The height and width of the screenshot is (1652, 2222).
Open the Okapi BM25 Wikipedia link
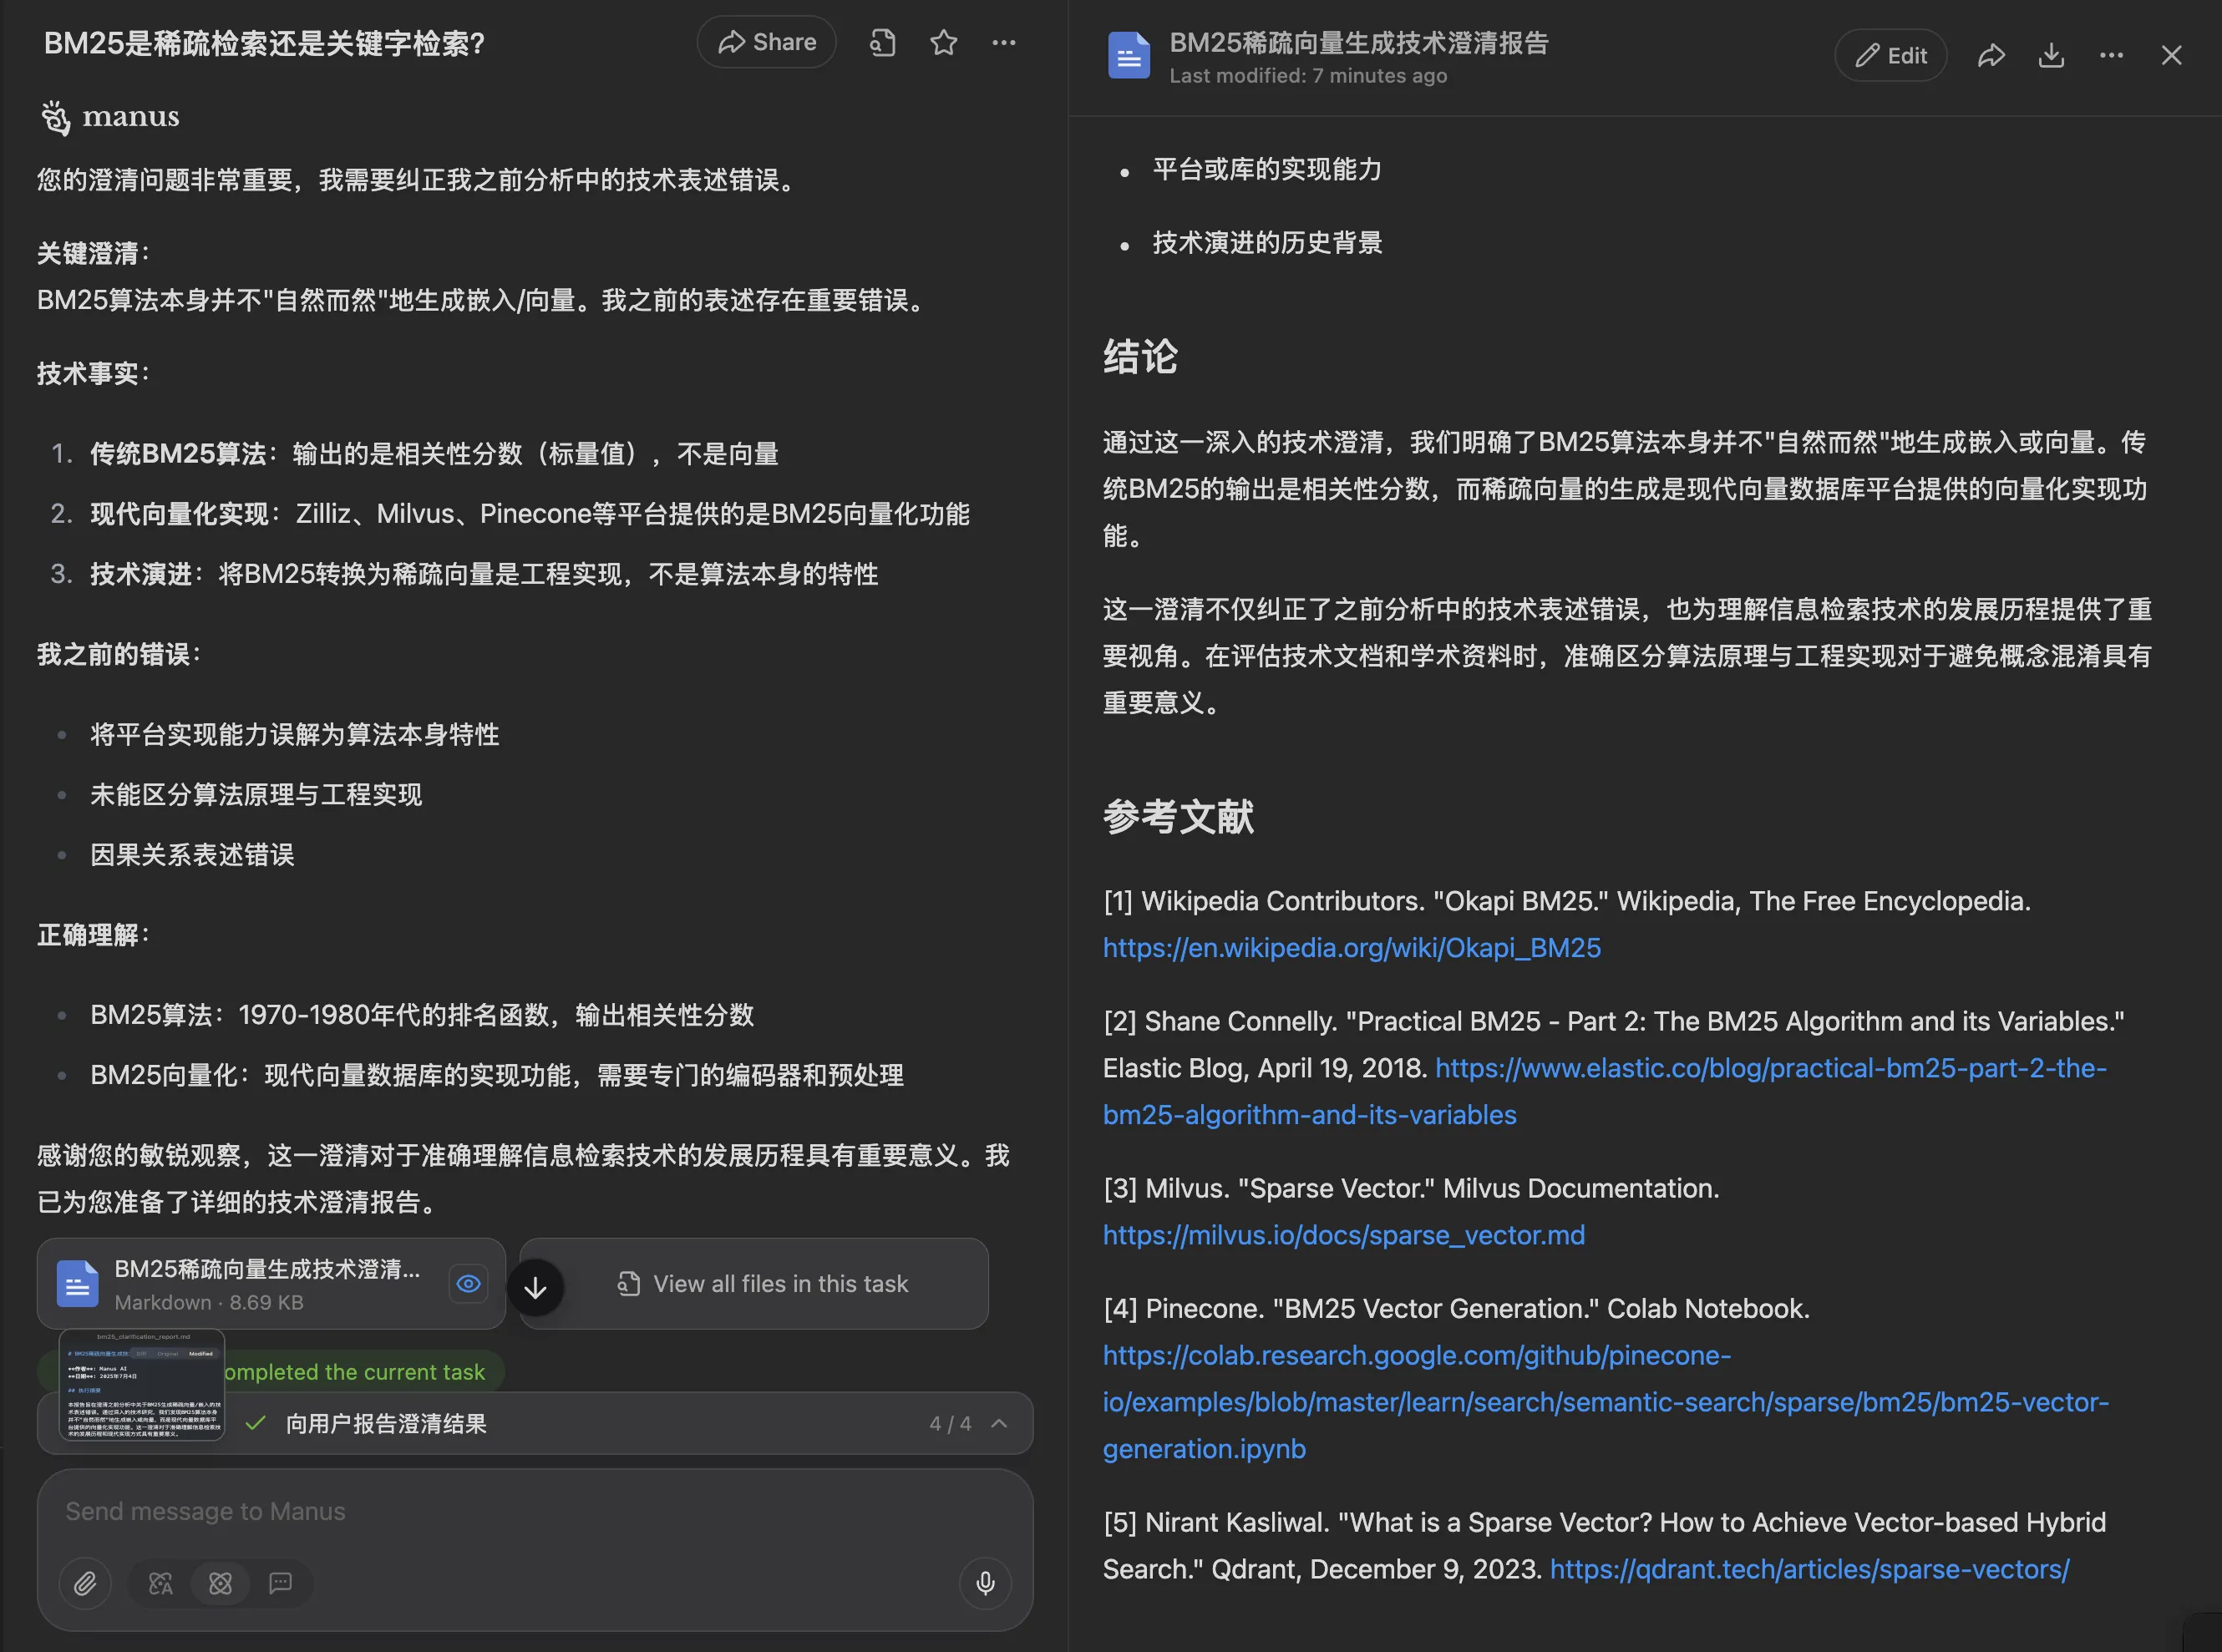[x=1352, y=947]
